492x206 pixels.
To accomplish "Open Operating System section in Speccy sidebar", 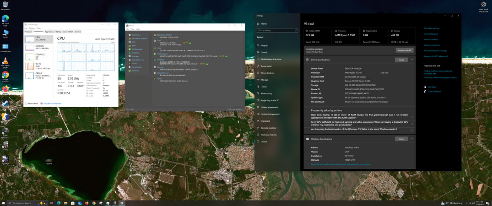I will point(137,38).
